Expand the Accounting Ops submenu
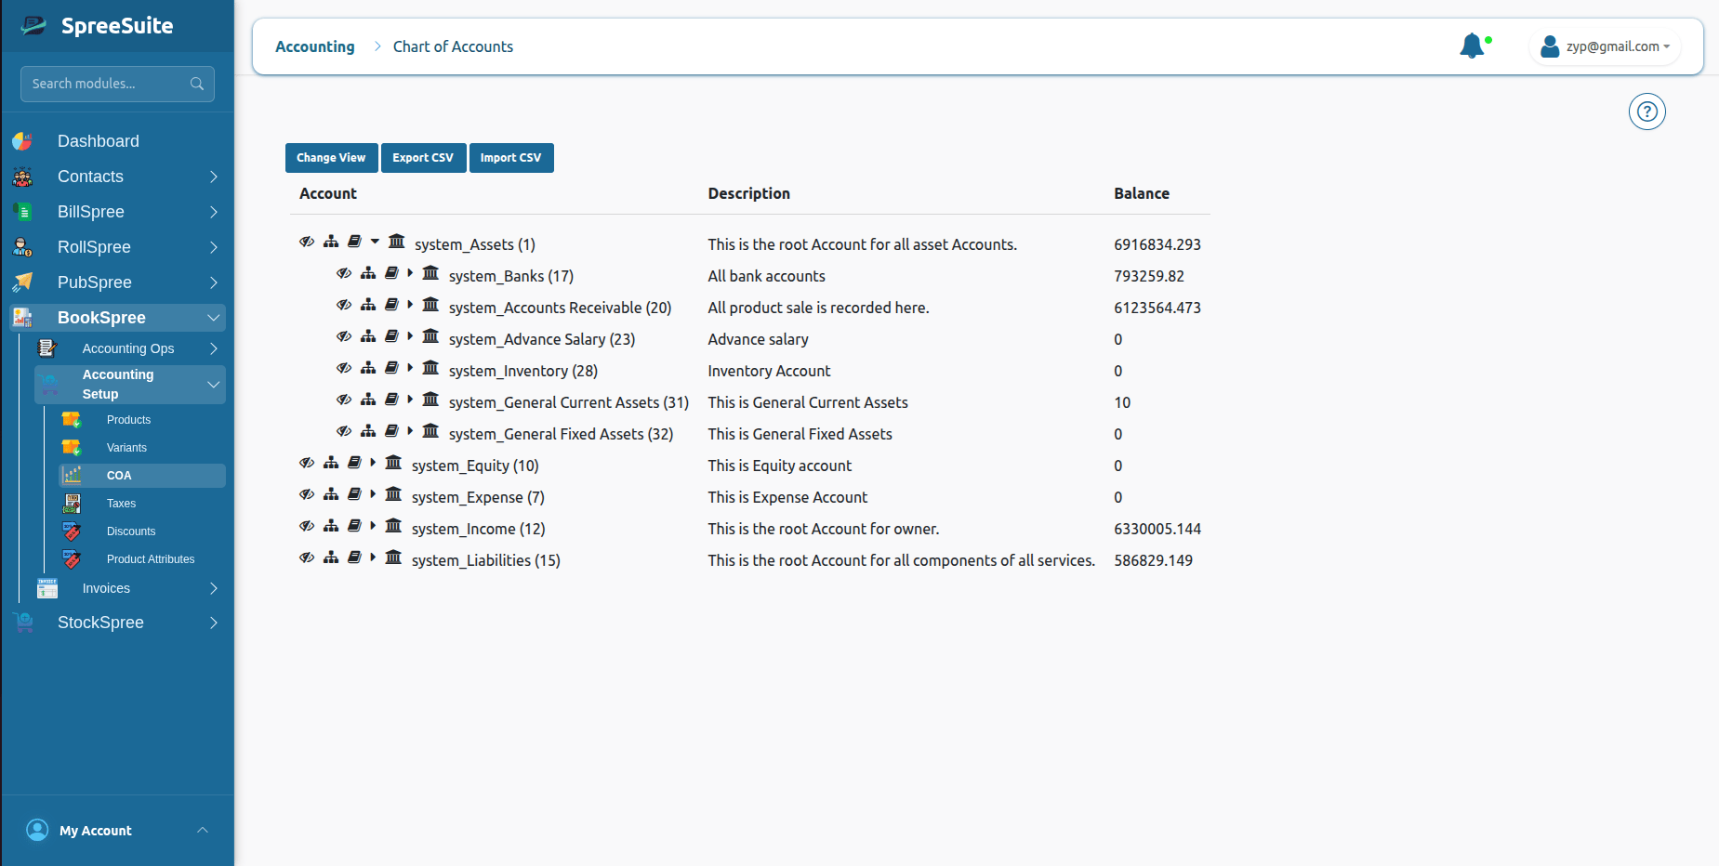Screen dimensions: 1719x866 [x=213, y=348]
